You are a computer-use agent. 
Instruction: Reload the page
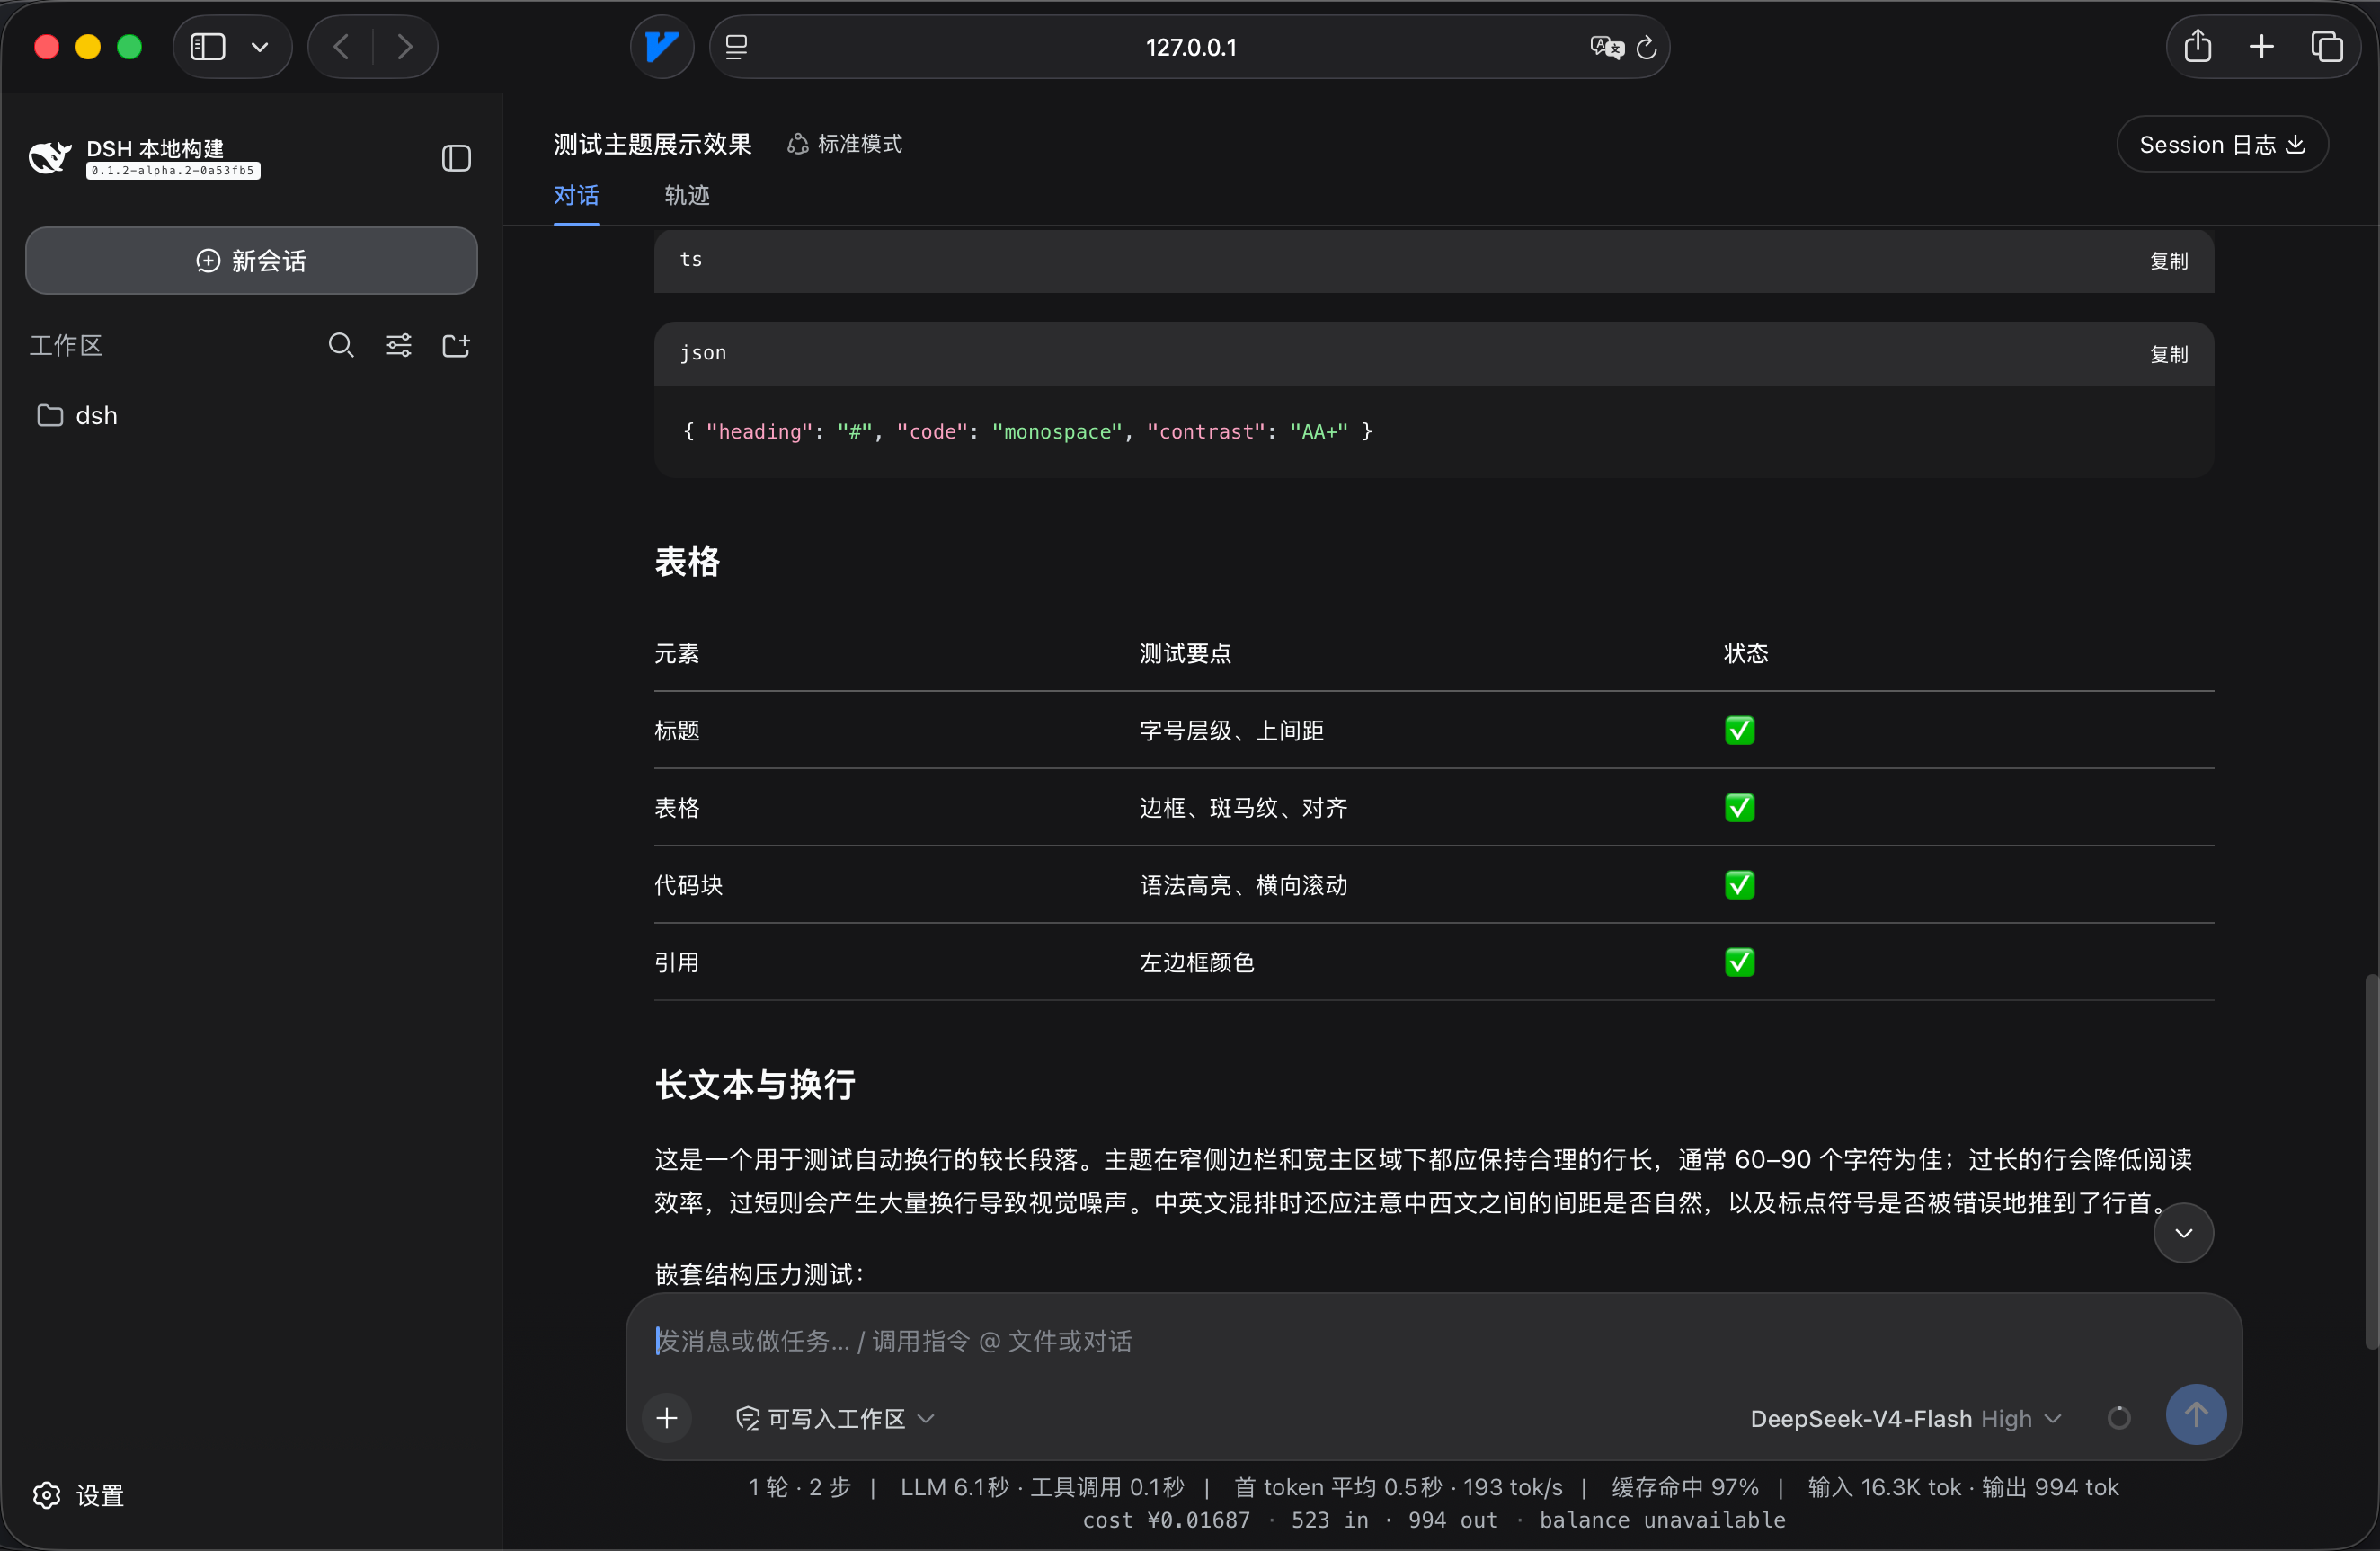coord(1647,47)
